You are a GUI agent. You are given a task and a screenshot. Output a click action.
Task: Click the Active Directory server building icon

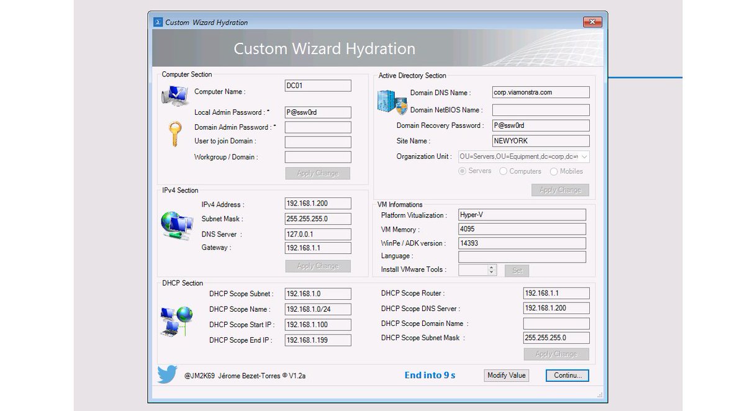391,102
